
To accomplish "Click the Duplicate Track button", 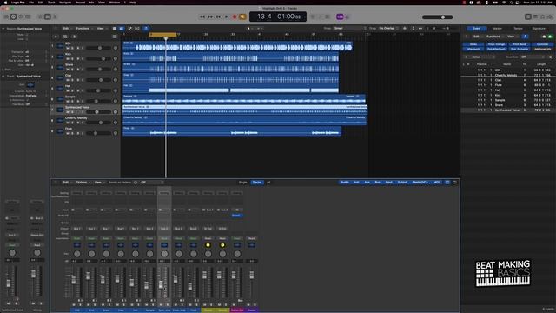I will pyautogui.click(x=65, y=37).
